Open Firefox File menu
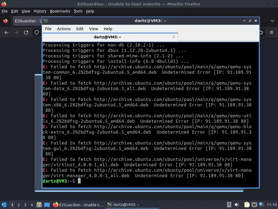Screen dimensions: 278x209 click(x=5, y=11)
